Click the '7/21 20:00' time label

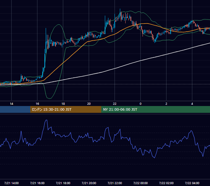[89, 183]
